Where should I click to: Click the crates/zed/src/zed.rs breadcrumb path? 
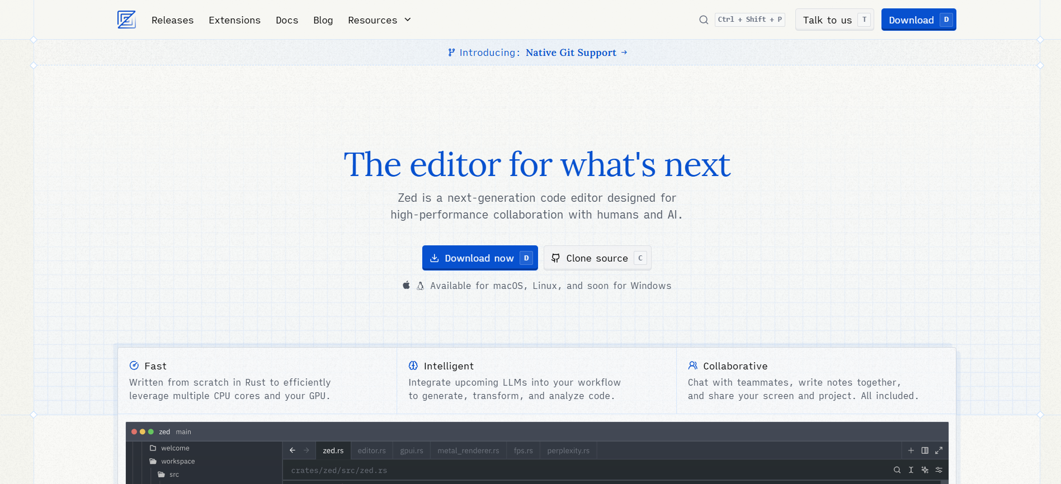[339, 471]
